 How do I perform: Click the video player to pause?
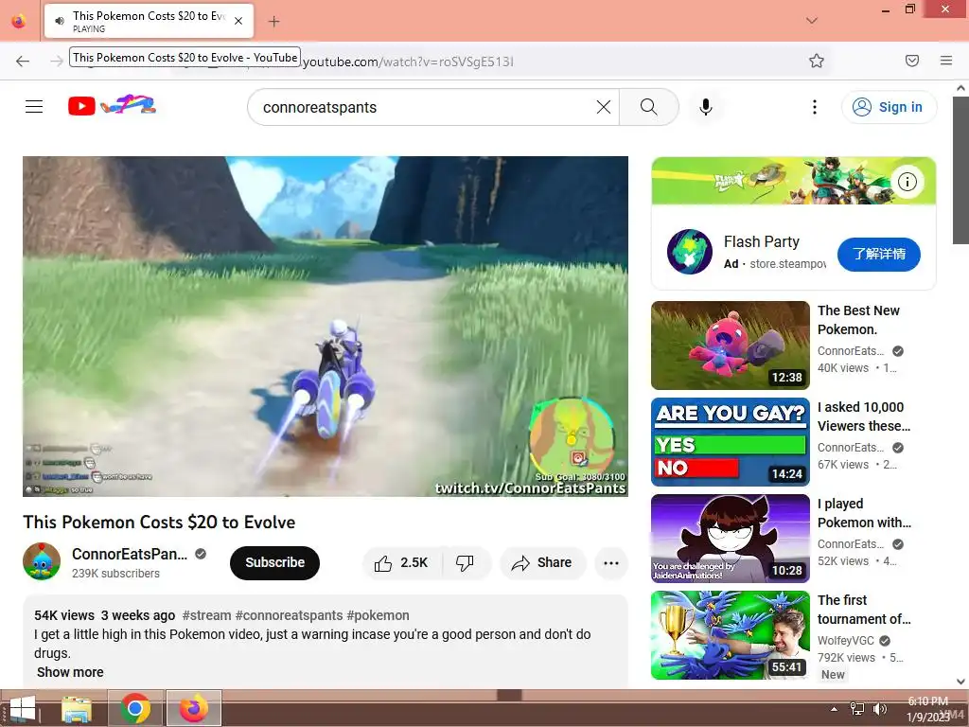pyautogui.click(x=326, y=326)
